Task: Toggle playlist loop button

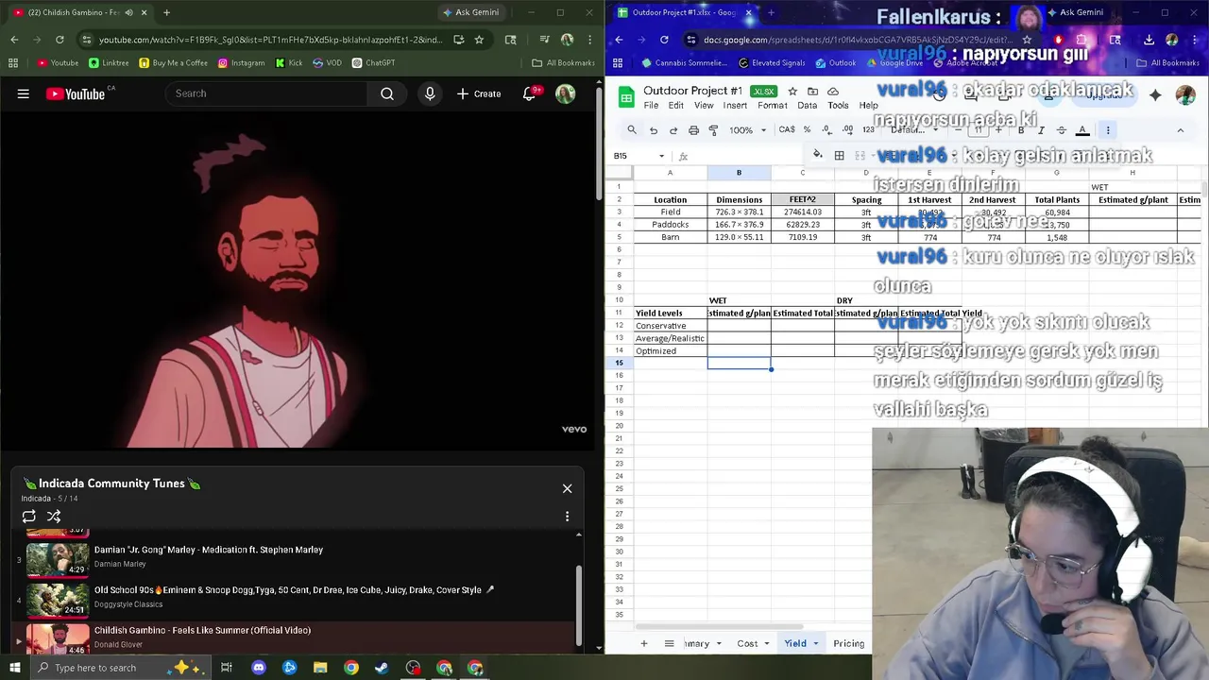Action: point(29,517)
